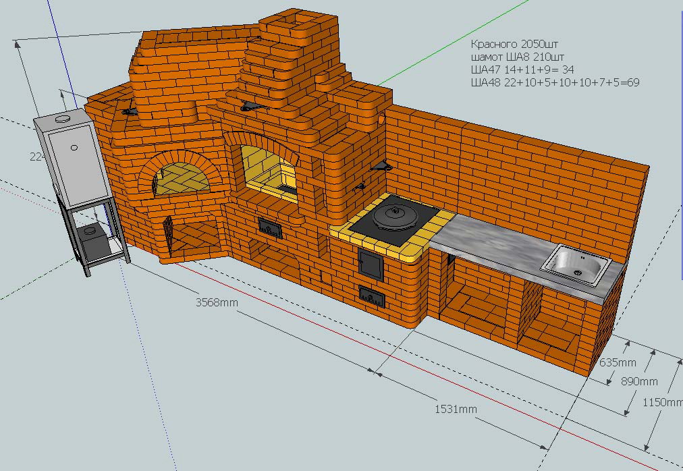Screen dimensions: 683x471
Task: Click the 3568mm dimension label
Action: (x=217, y=302)
